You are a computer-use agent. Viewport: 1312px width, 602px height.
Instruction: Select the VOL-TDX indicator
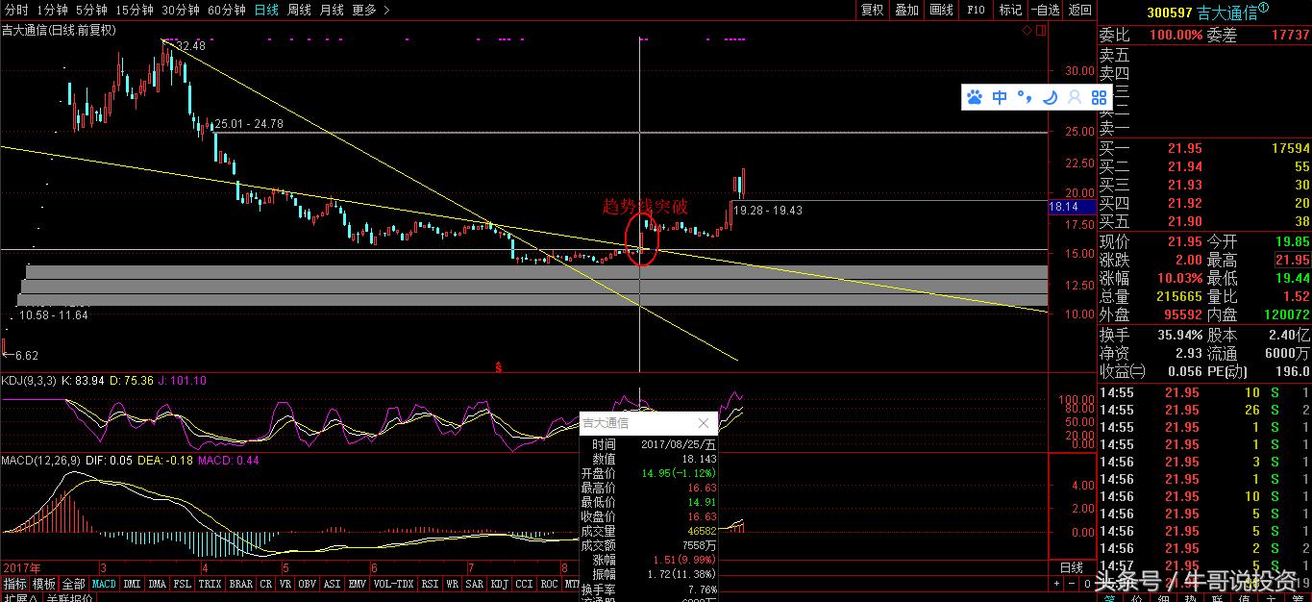tap(393, 584)
